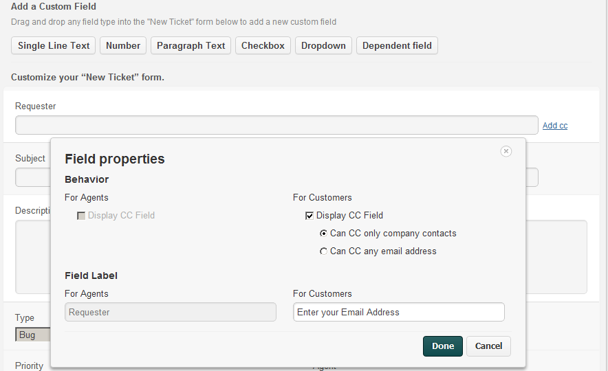608x371 pixels.
Task: Toggle customers' Display CC Field checkbox
Action: tap(310, 216)
